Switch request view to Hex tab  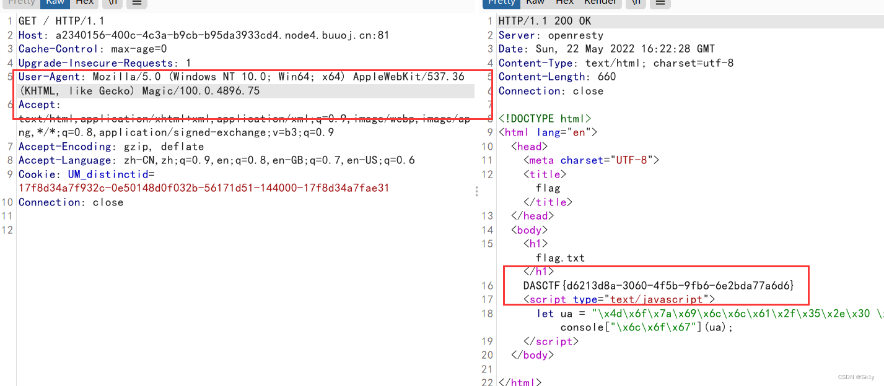[85, 2]
